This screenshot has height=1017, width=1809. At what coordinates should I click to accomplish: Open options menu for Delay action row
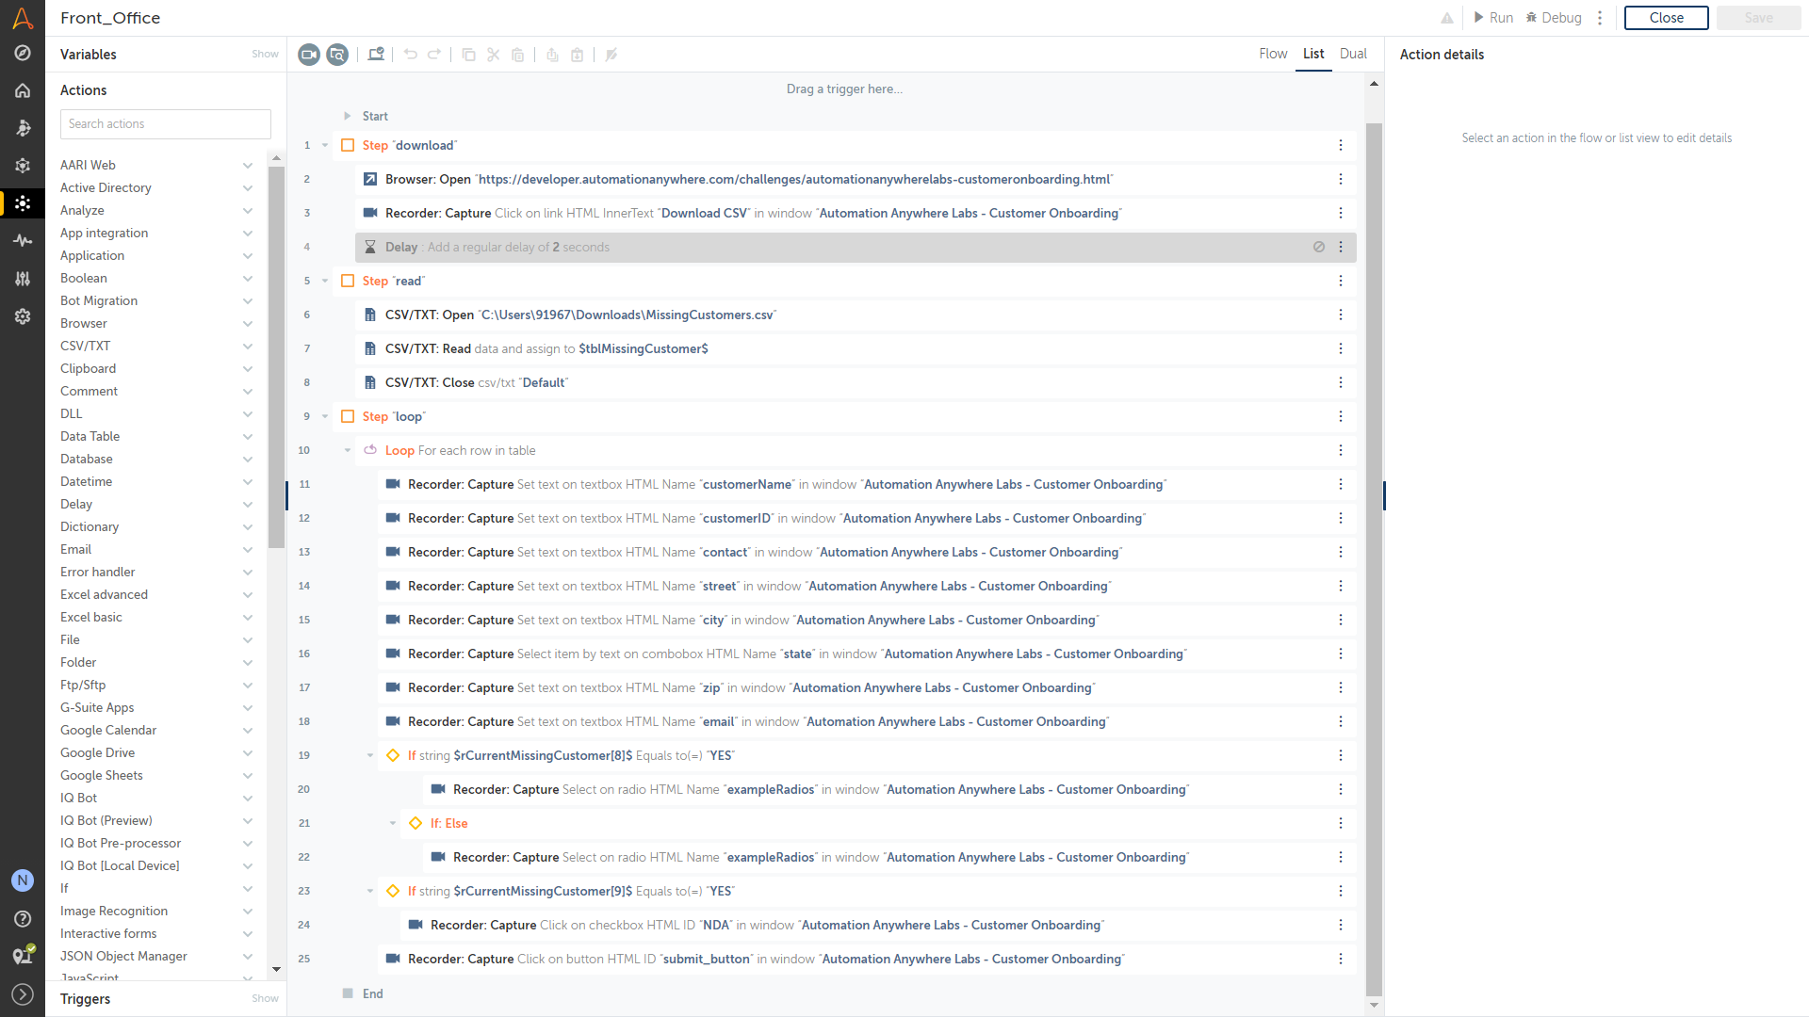[x=1341, y=247]
